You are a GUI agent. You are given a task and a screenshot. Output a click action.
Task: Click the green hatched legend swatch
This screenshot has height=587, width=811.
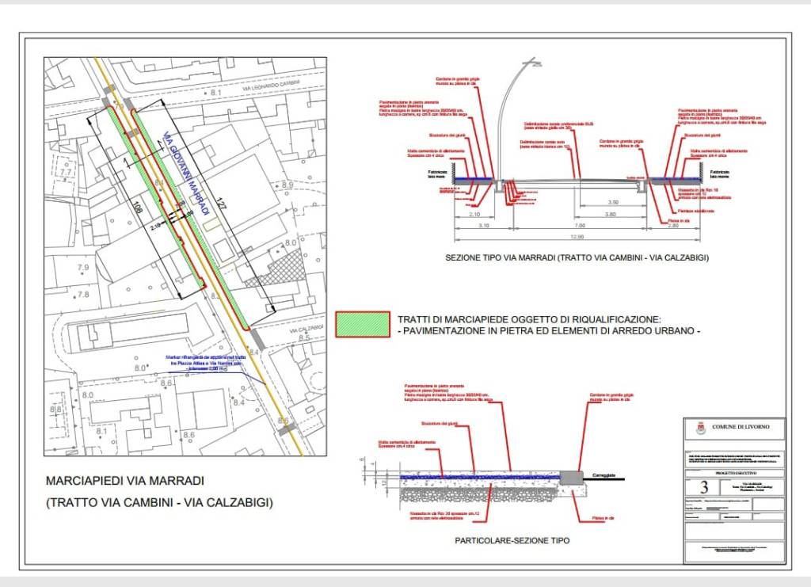coord(363,325)
